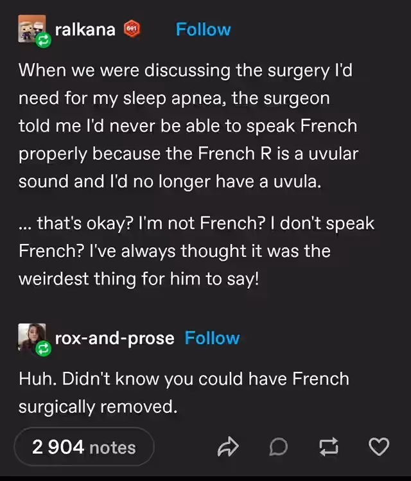The height and width of the screenshot is (481, 411).
Task: Click the text "surgically removed."
Action: [x=98, y=407]
